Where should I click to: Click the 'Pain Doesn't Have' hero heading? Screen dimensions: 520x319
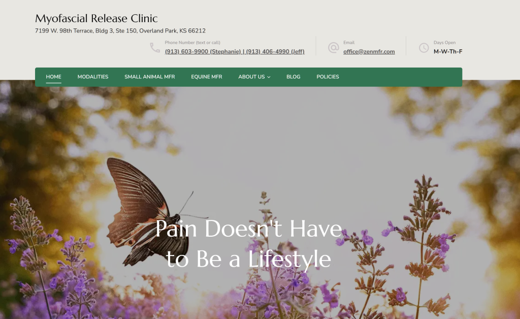(x=248, y=229)
